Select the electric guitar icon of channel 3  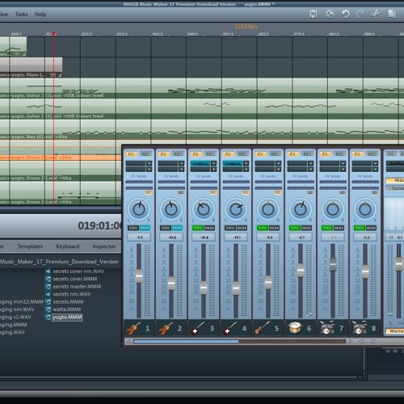click(198, 328)
